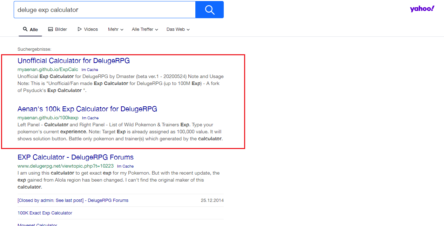Image resolution: width=444 pixels, height=226 pixels.
Task: Click the blue search magnifier button
Action: click(209, 10)
